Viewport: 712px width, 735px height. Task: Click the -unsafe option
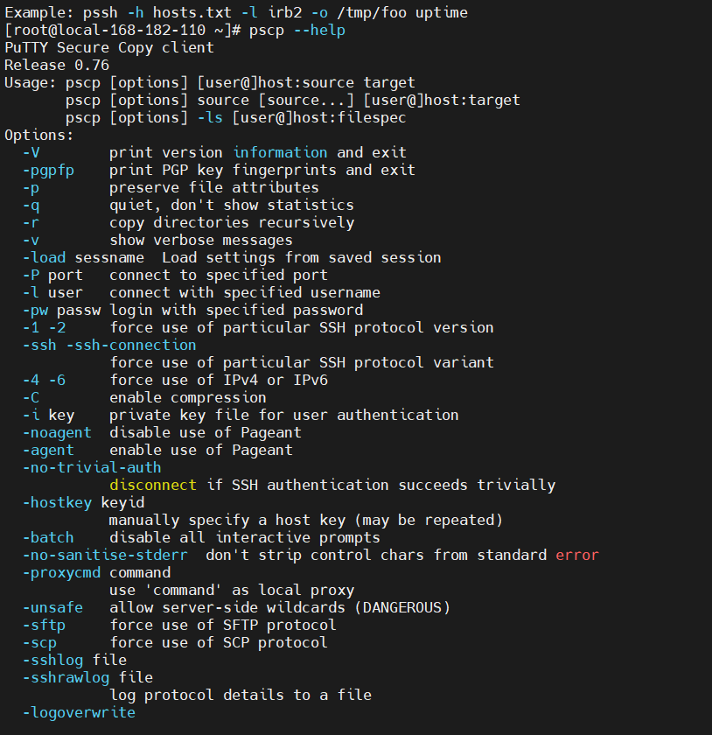pyautogui.click(x=53, y=608)
